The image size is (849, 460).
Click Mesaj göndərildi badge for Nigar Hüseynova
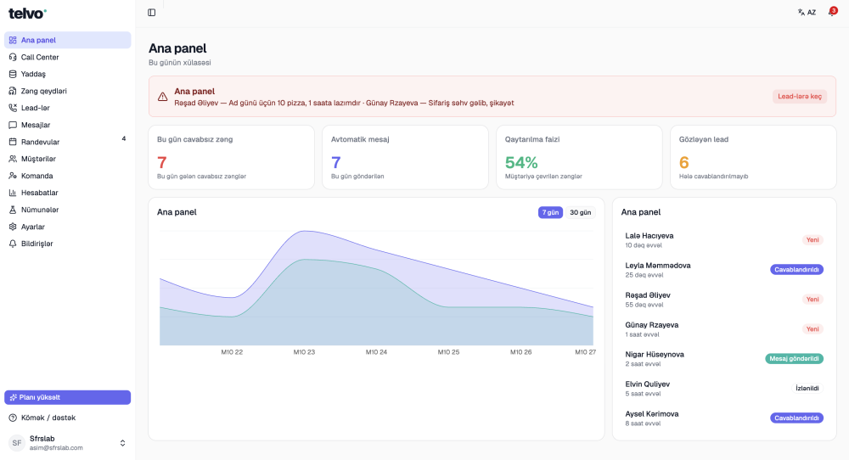tap(794, 359)
